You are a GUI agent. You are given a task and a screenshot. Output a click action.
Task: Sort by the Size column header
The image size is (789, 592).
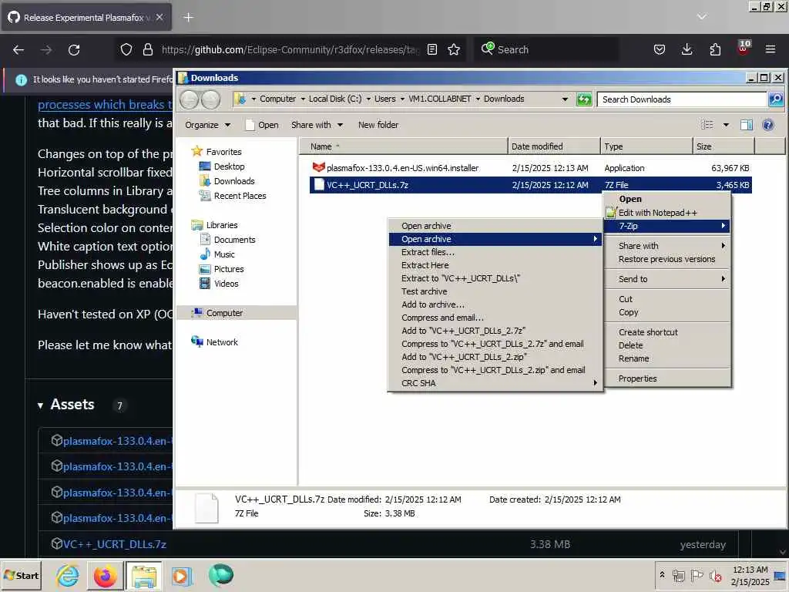tap(724, 146)
